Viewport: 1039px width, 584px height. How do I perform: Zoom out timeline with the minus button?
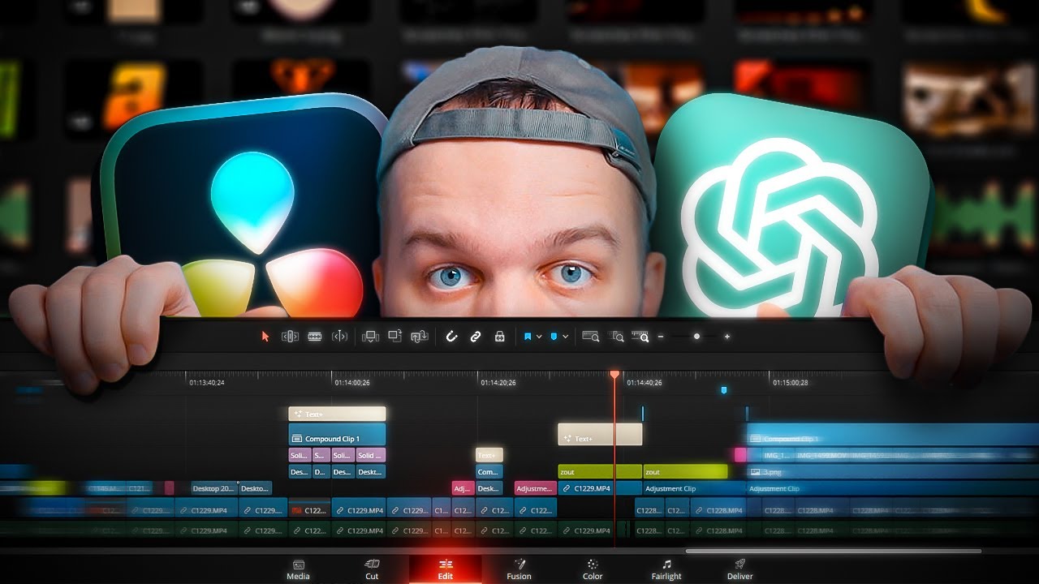click(661, 337)
